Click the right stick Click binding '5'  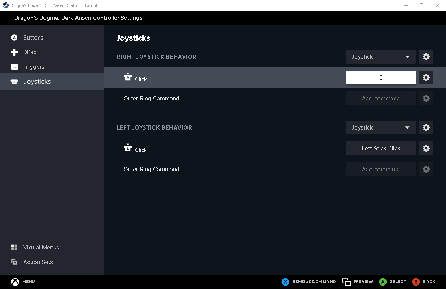click(381, 77)
